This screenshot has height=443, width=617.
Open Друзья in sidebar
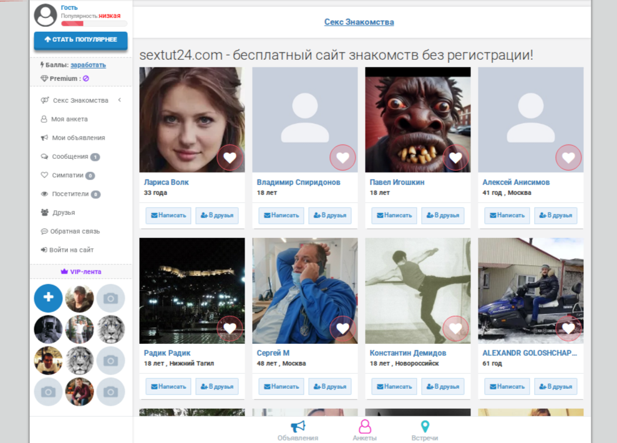tap(58, 212)
